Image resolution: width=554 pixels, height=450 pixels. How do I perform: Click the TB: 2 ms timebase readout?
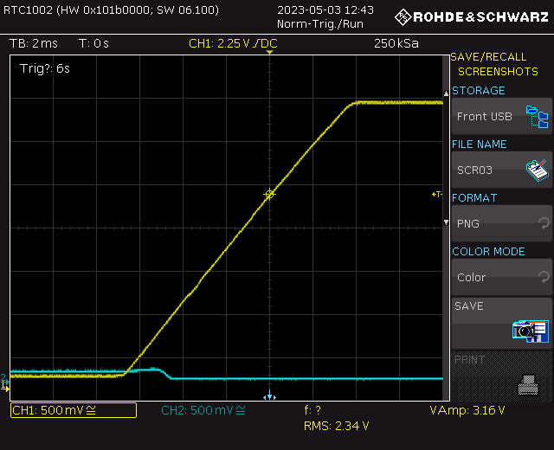click(34, 43)
